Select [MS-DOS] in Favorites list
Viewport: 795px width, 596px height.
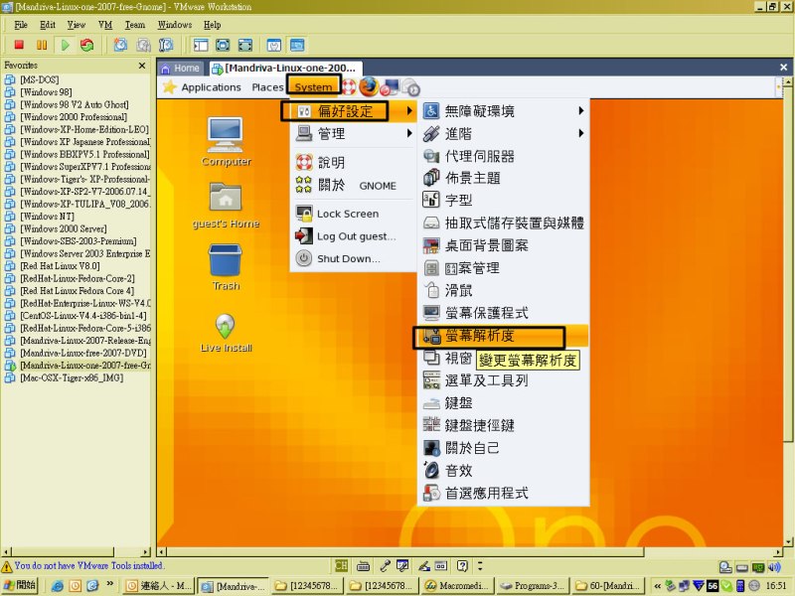(39, 79)
